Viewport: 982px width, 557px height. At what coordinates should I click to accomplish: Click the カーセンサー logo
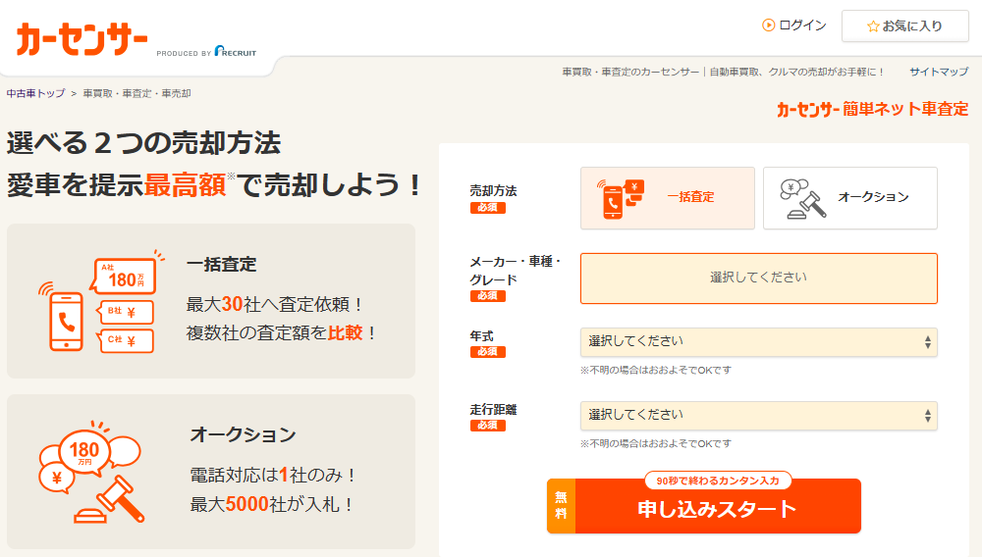coord(82,39)
